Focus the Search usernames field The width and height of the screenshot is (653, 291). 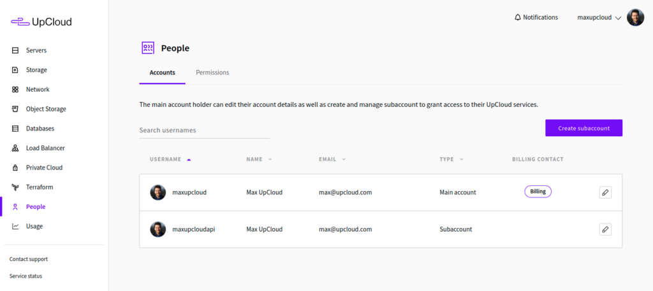pos(204,130)
